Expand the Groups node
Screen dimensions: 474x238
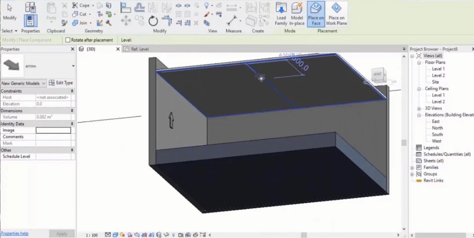click(412, 174)
